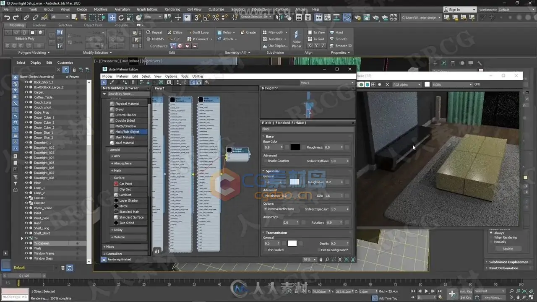Select the Always update radio button
Viewport: 537px width, 302px height.
(491, 233)
